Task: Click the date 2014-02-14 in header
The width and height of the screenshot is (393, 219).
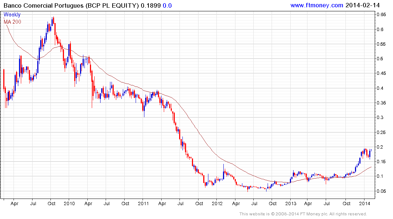Action: (x=362, y=5)
